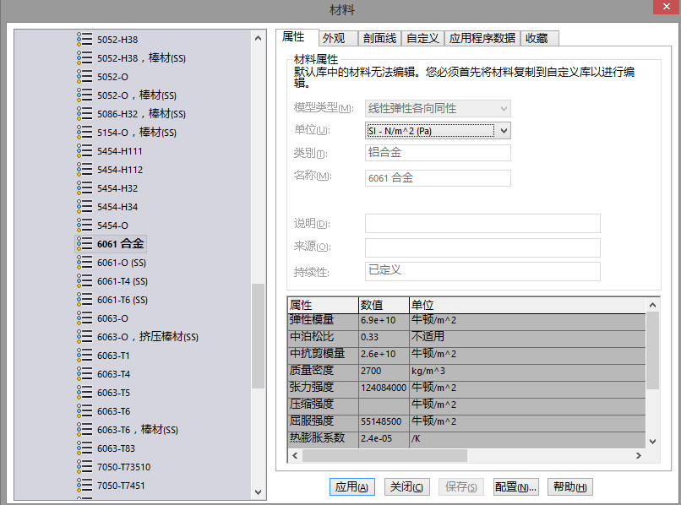Click the empty 说明 description field
The image size is (681, 505).
482,223
